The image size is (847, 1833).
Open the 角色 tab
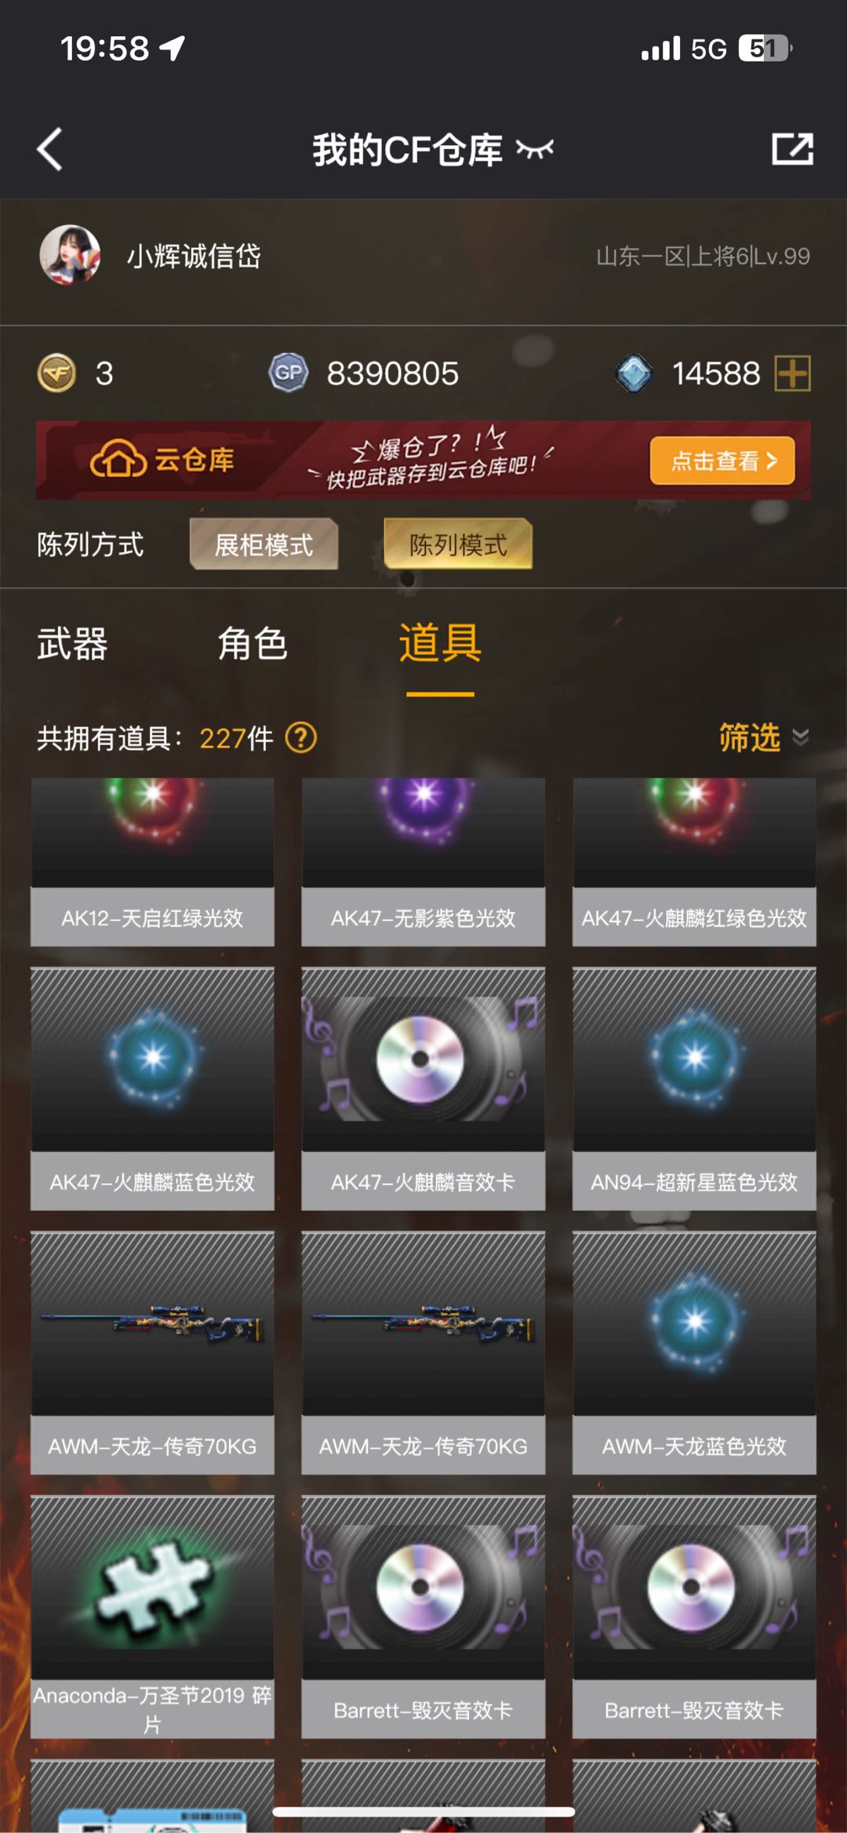253,644
